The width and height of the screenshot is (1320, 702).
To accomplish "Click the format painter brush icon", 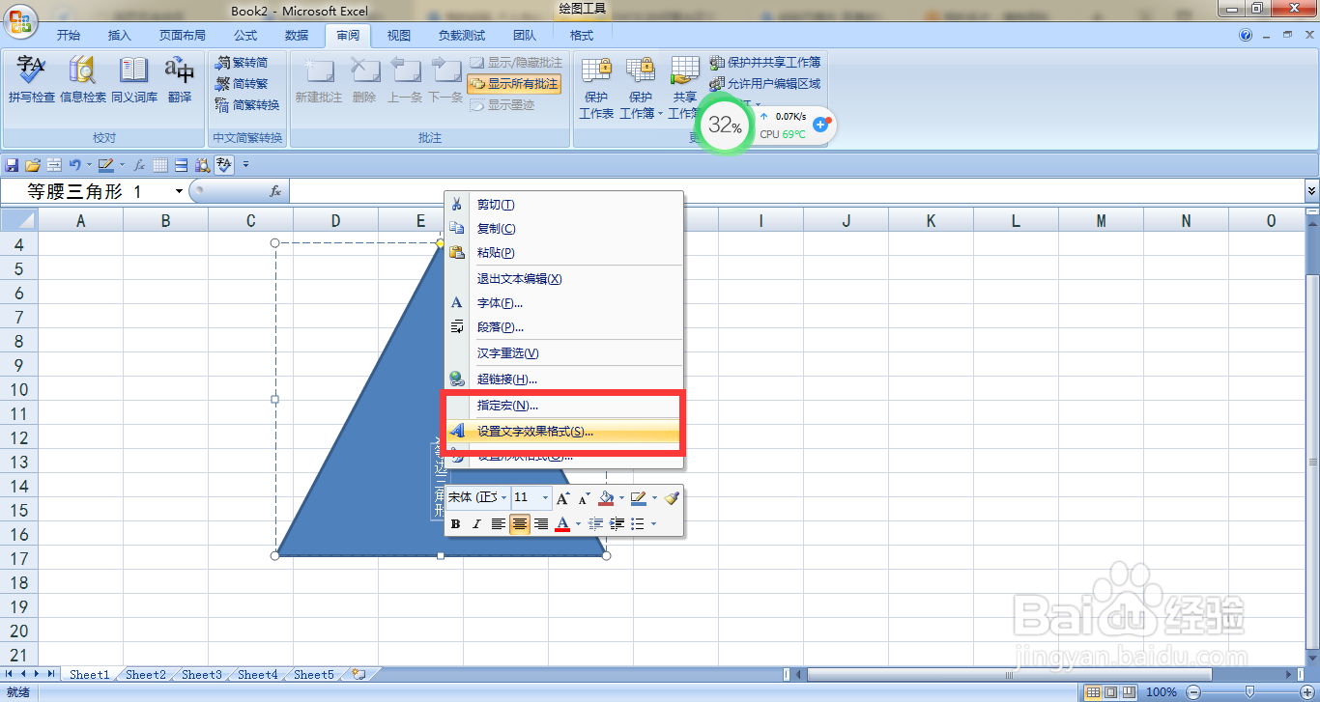I will click(672, 498).
